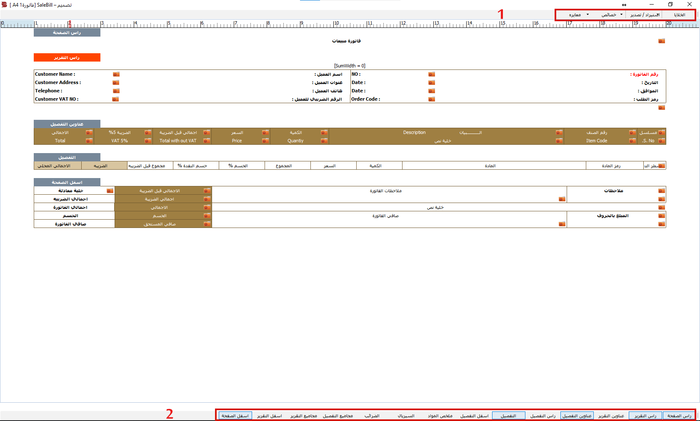Image resolution: width=700 pixels, height=421 pixels.
Task: Click the orange marker in the Item Code header
Action: (x=632, y=141)
